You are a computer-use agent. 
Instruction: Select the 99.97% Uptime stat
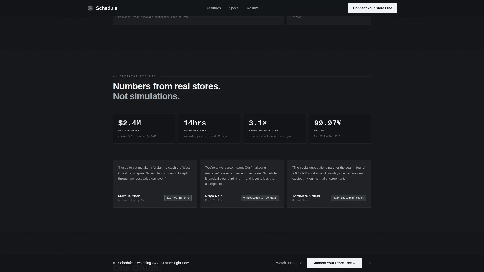click(x=340, y=128)
